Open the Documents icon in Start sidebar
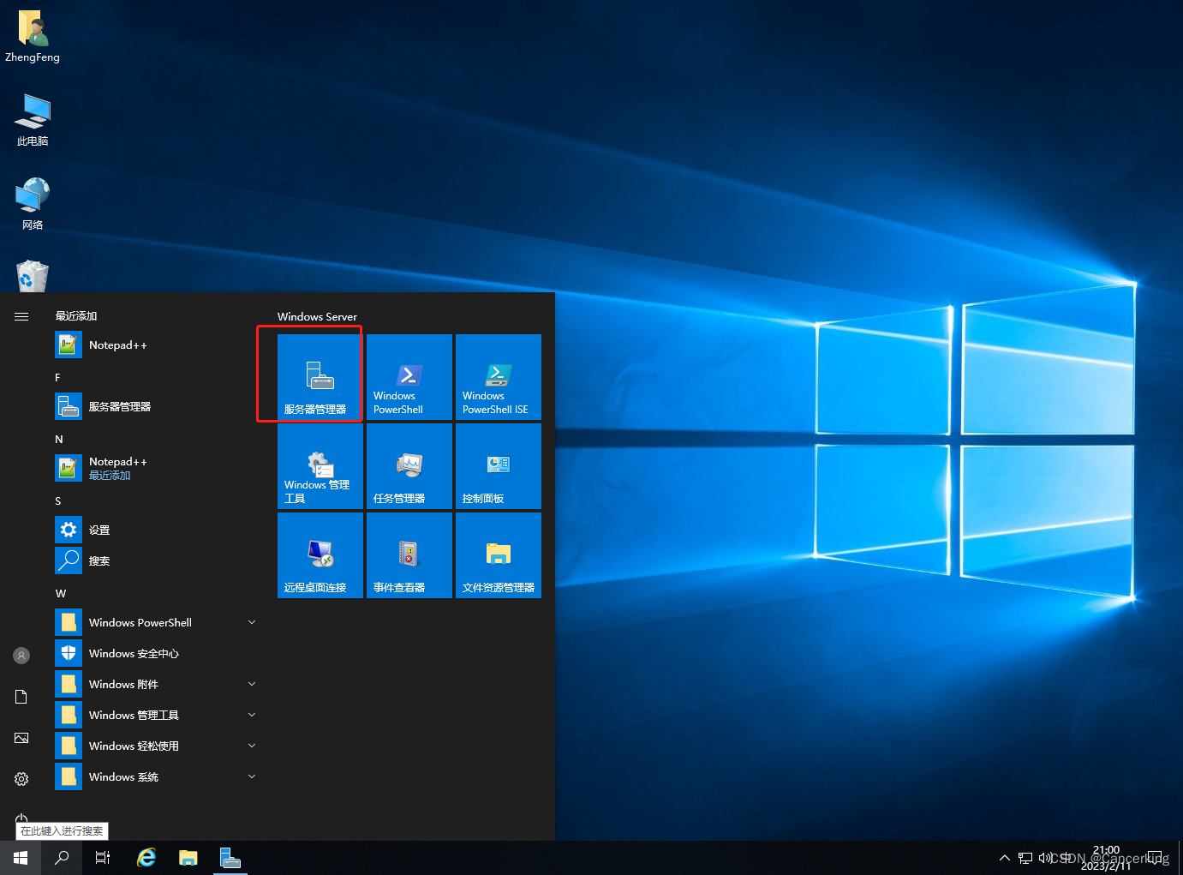The image size is (1183, 875). tap(21, 697)
